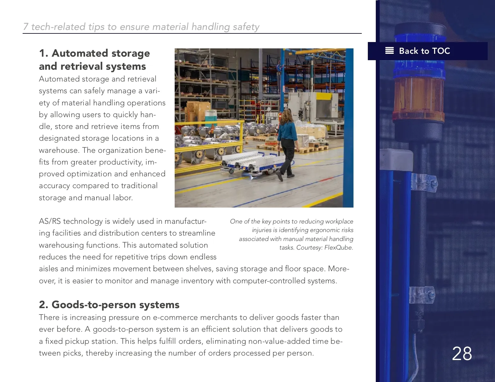Viewport: 495px width, 382px height.
Task: Click the upper metal clamp on sidebar pole
Action: (424, 182)
